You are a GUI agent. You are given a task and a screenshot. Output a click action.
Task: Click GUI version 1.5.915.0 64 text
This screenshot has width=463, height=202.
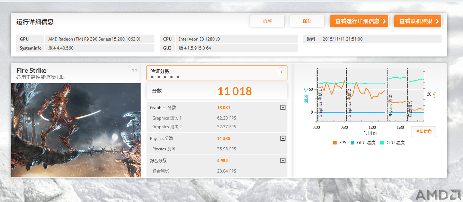tap(195, 48)
